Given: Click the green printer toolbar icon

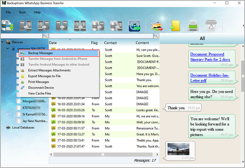Looking at the screenshot, I should tap(192, 26).
